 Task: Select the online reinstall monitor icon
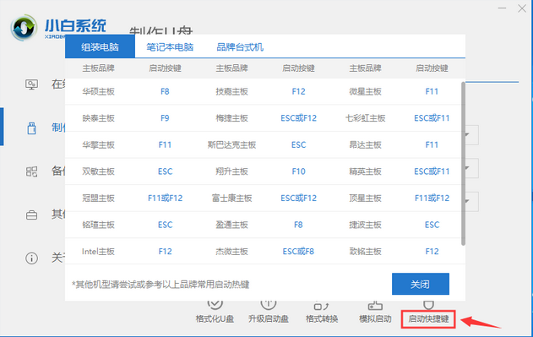pos(31,84)
